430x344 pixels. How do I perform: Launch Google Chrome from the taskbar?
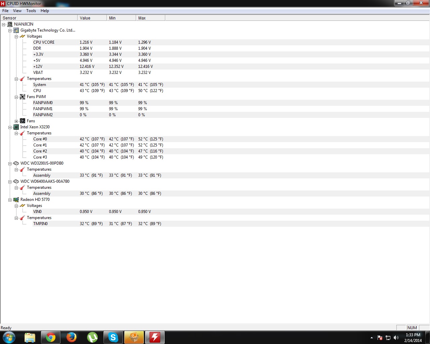pos(51,337)
